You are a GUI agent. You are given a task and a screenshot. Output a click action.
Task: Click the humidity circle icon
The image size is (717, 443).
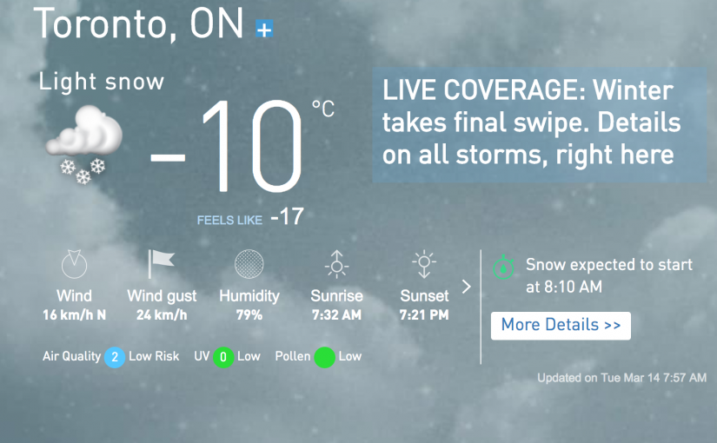click(x=249, y=264)
